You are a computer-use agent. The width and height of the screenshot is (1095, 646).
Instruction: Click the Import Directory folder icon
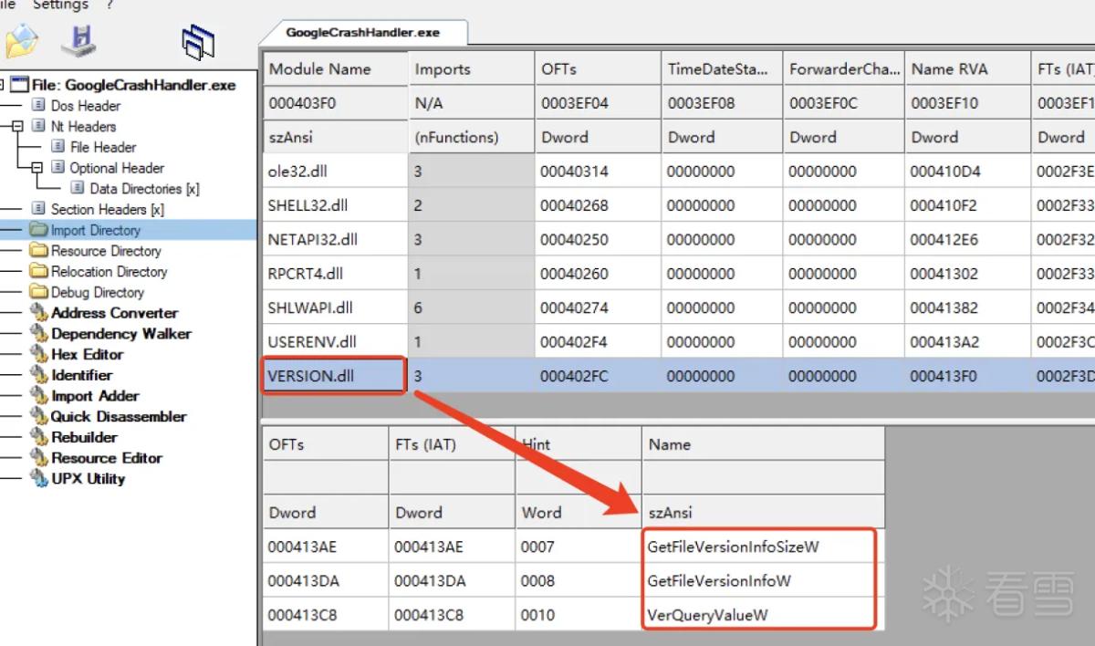coord(38,230)
